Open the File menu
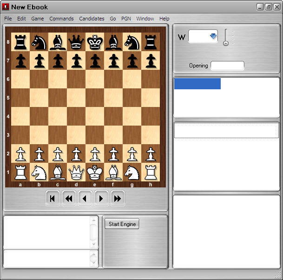The height and width of the screenshot is (280, 283). [8, 19]
